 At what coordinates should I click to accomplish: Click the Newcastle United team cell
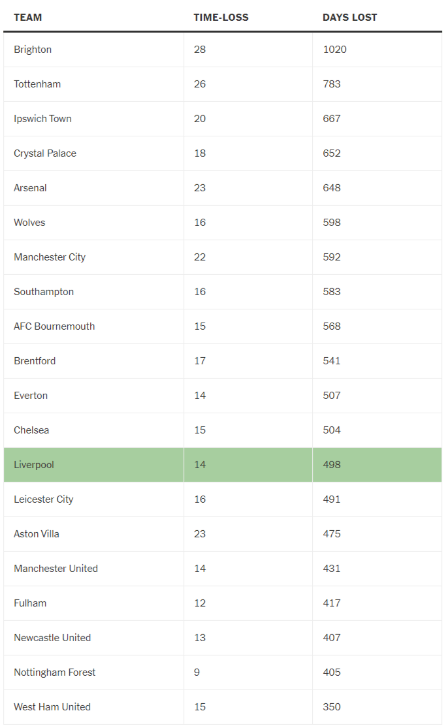point(52,638)
